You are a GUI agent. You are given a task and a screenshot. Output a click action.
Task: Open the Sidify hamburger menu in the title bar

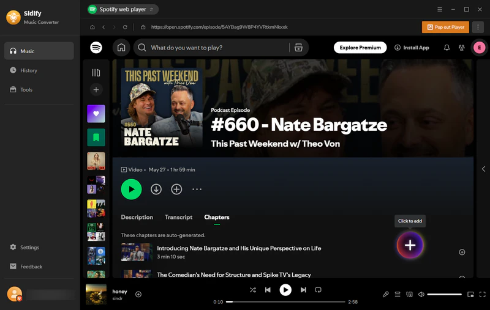coord(440,9)
